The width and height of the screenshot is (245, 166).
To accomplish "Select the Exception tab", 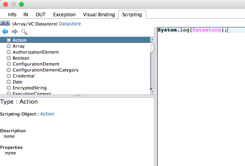I will click(x=64, y=15).
